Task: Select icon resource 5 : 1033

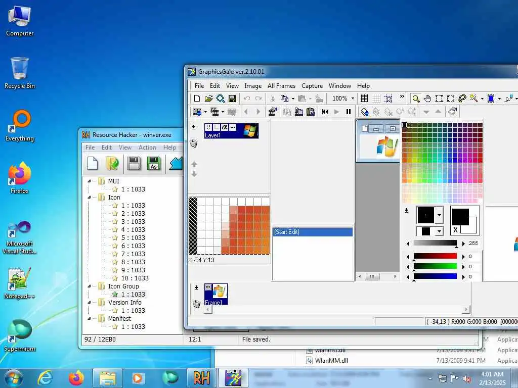Action: pos(133,237)
